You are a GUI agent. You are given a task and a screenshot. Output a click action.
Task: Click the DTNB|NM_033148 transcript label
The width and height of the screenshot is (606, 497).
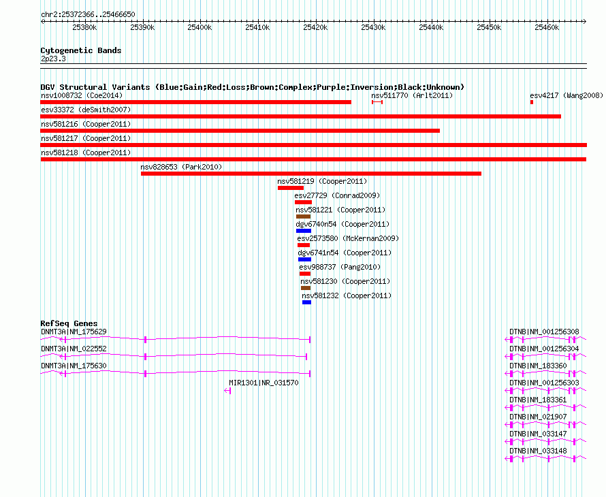tap(538, 451)
